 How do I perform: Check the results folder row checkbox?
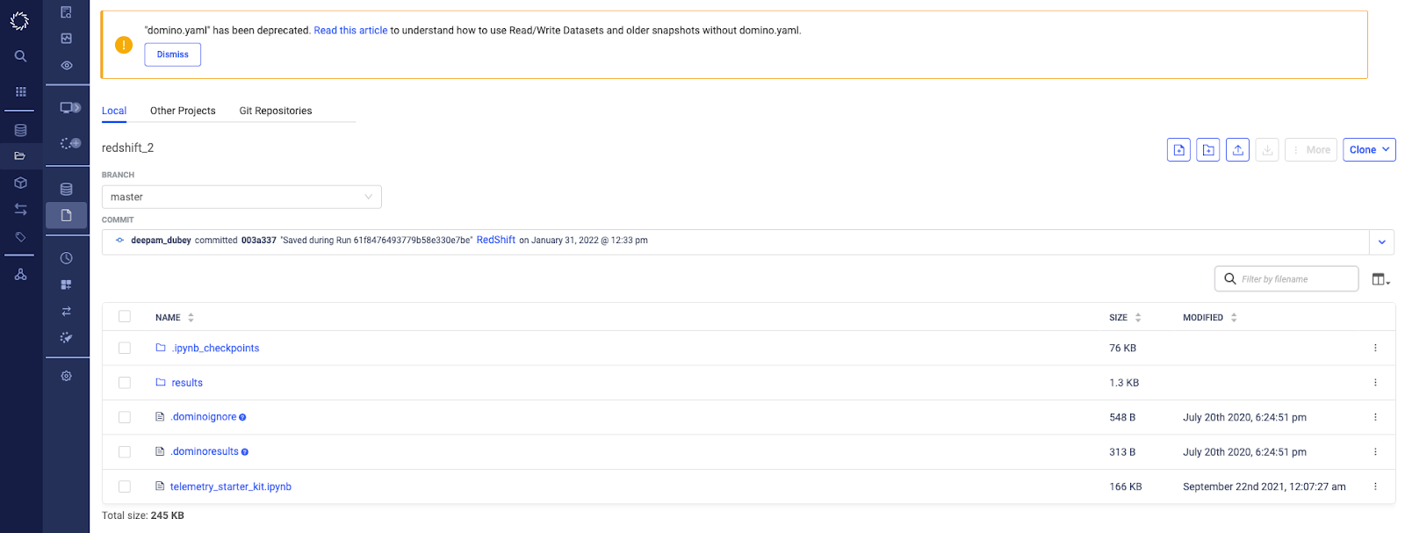pyautogui.click(x=125, y=383)
